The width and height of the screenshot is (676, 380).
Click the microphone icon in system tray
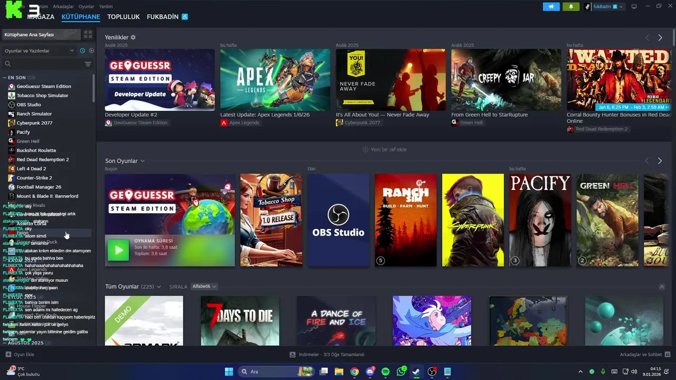pos(603,372)
